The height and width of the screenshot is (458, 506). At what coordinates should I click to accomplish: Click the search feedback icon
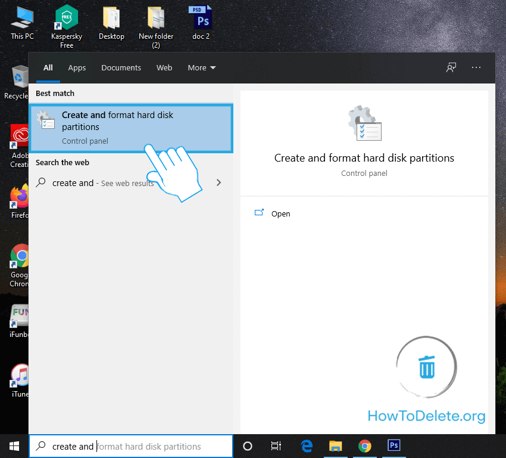pos(451,67)
